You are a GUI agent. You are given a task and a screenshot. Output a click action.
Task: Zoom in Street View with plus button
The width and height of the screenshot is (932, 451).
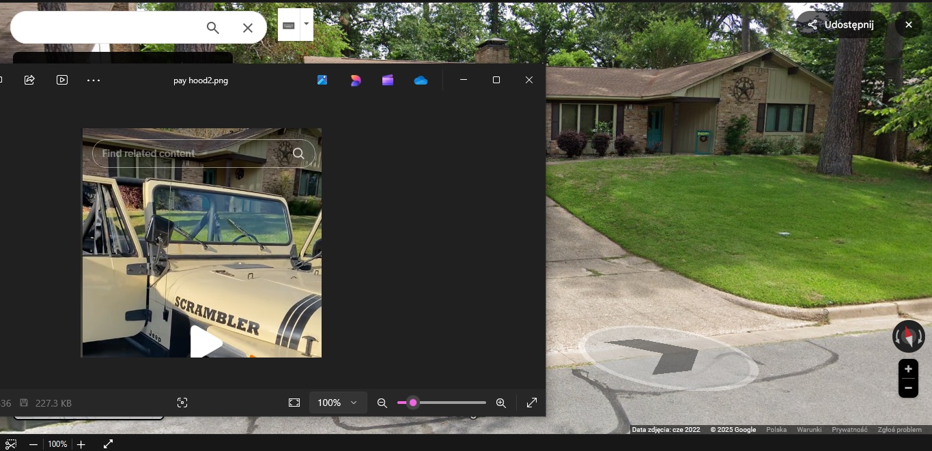(908, 369)
